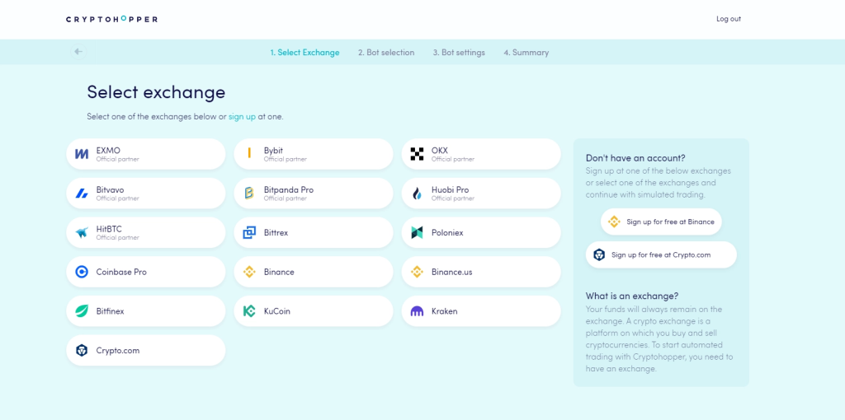845x420 pixels.
Task: Click the HitBTC bird logo icon
Action: click(x=82, y=232)
